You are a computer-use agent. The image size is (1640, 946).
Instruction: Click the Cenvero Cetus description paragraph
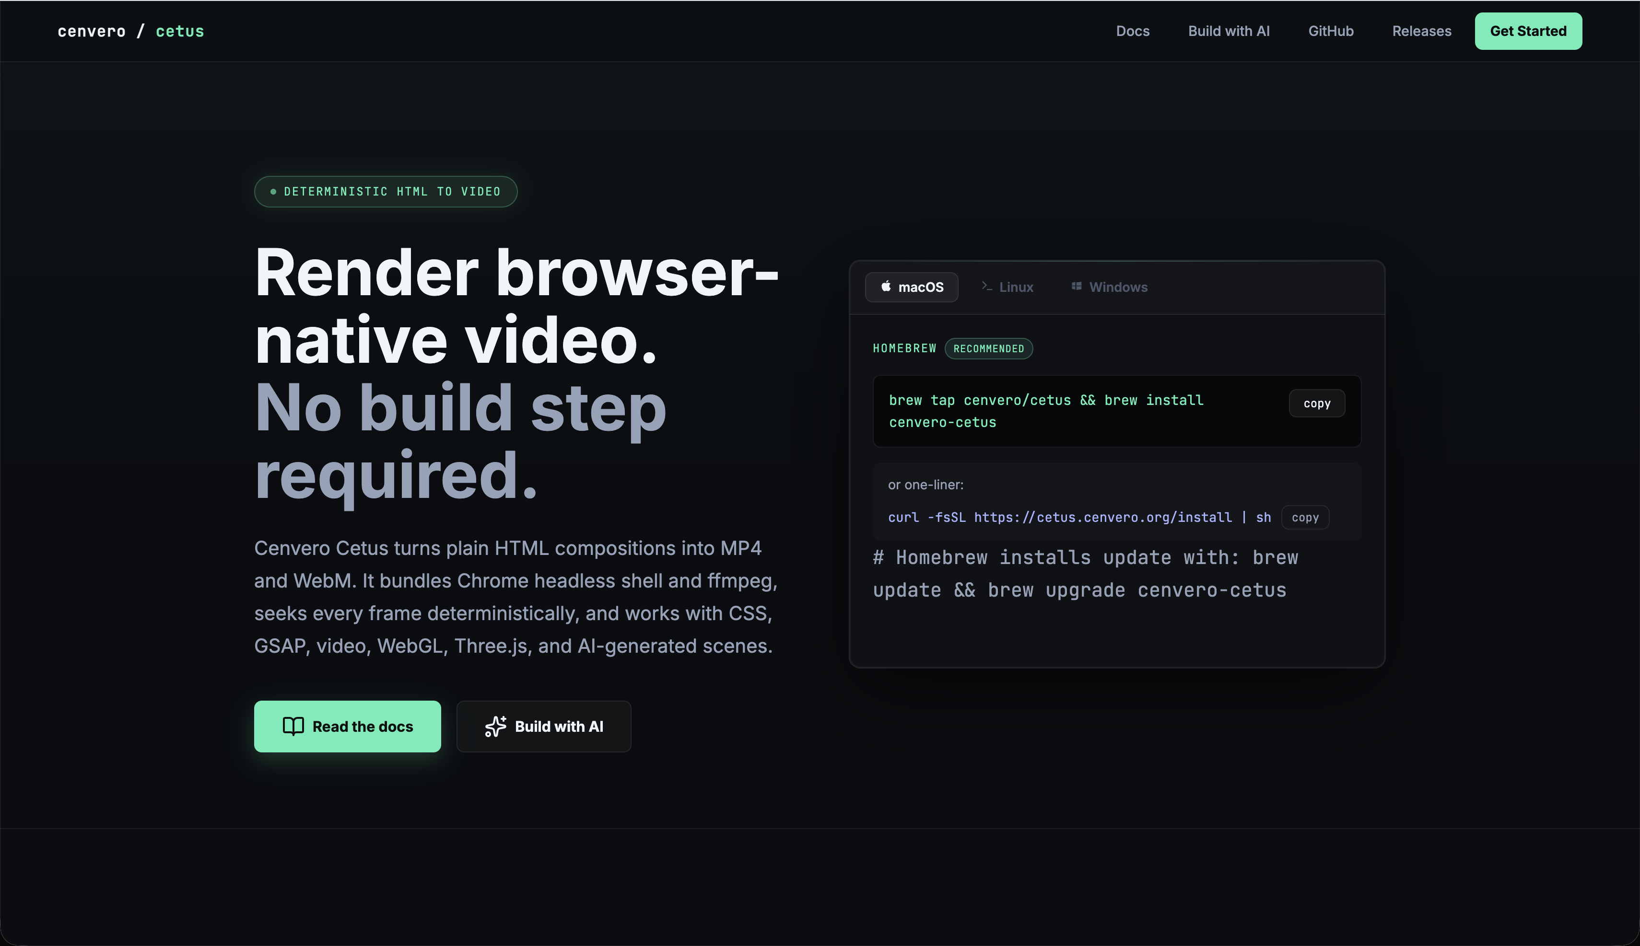click(515, 597)
